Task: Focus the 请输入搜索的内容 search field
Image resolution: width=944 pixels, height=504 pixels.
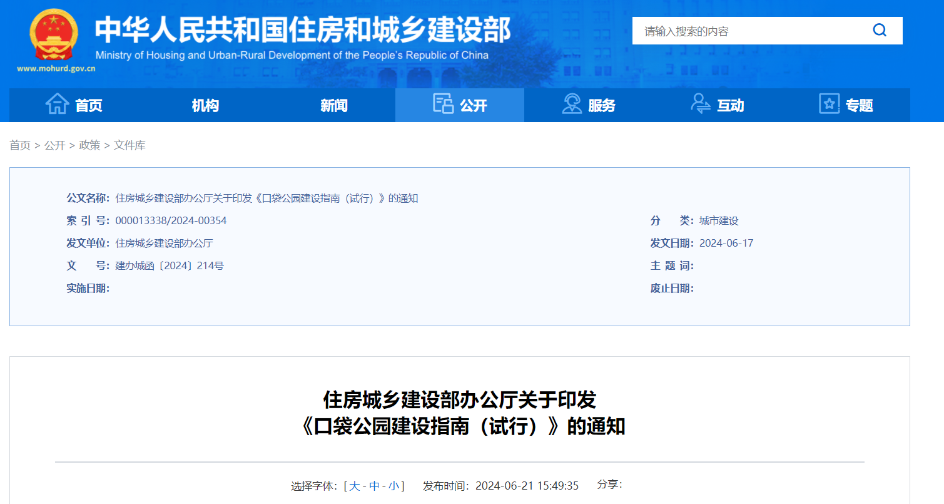Action: pyautogui.click(x=751, y=31)
